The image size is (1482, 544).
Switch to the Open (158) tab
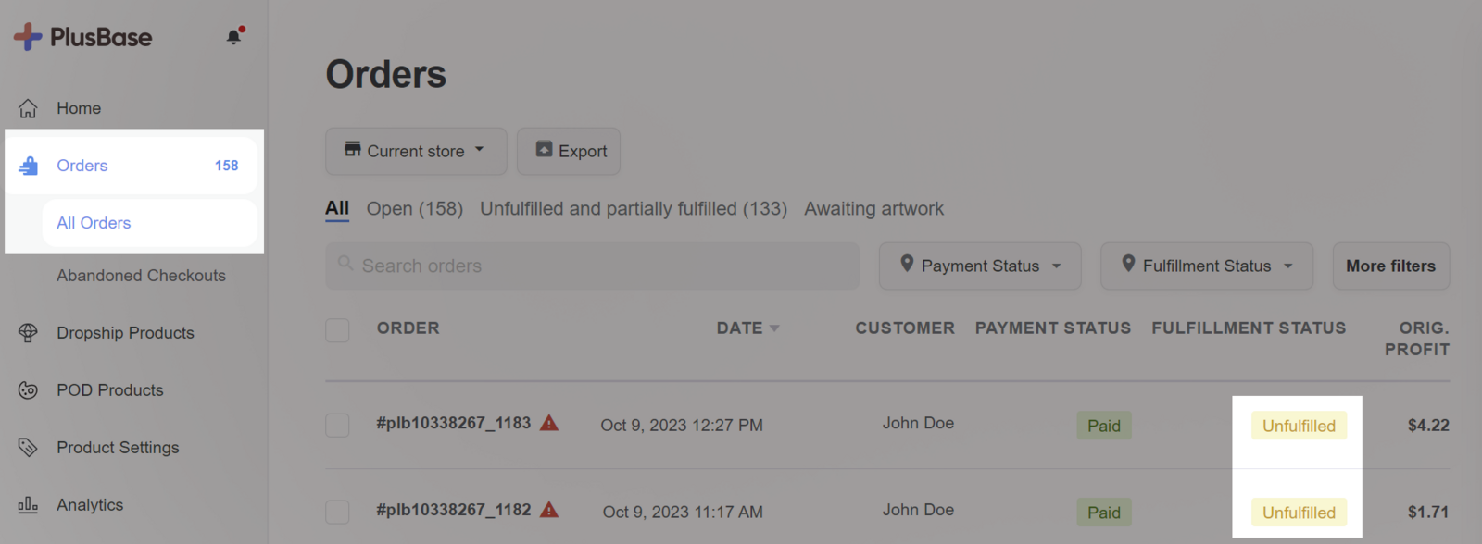click(414, 209)
